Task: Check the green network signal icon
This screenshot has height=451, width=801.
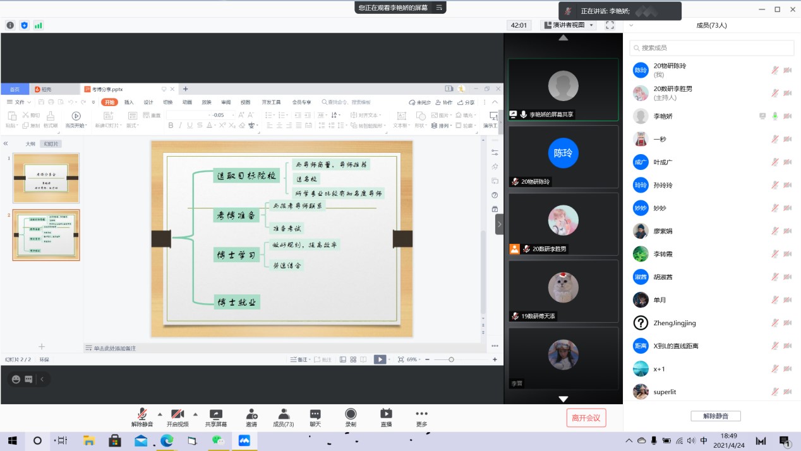Action: (39, 25)
